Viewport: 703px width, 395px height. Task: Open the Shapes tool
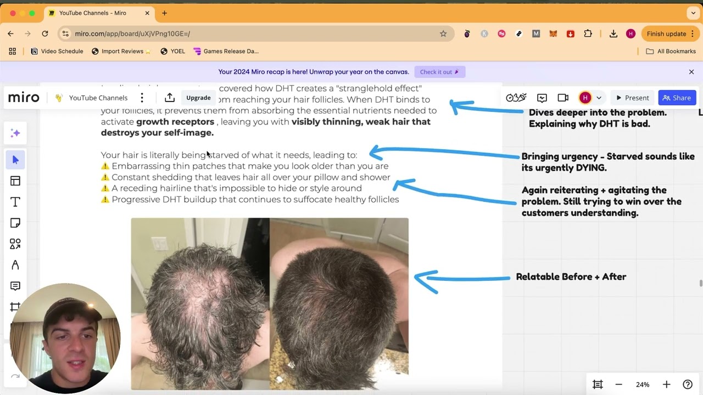pos(15,244)
